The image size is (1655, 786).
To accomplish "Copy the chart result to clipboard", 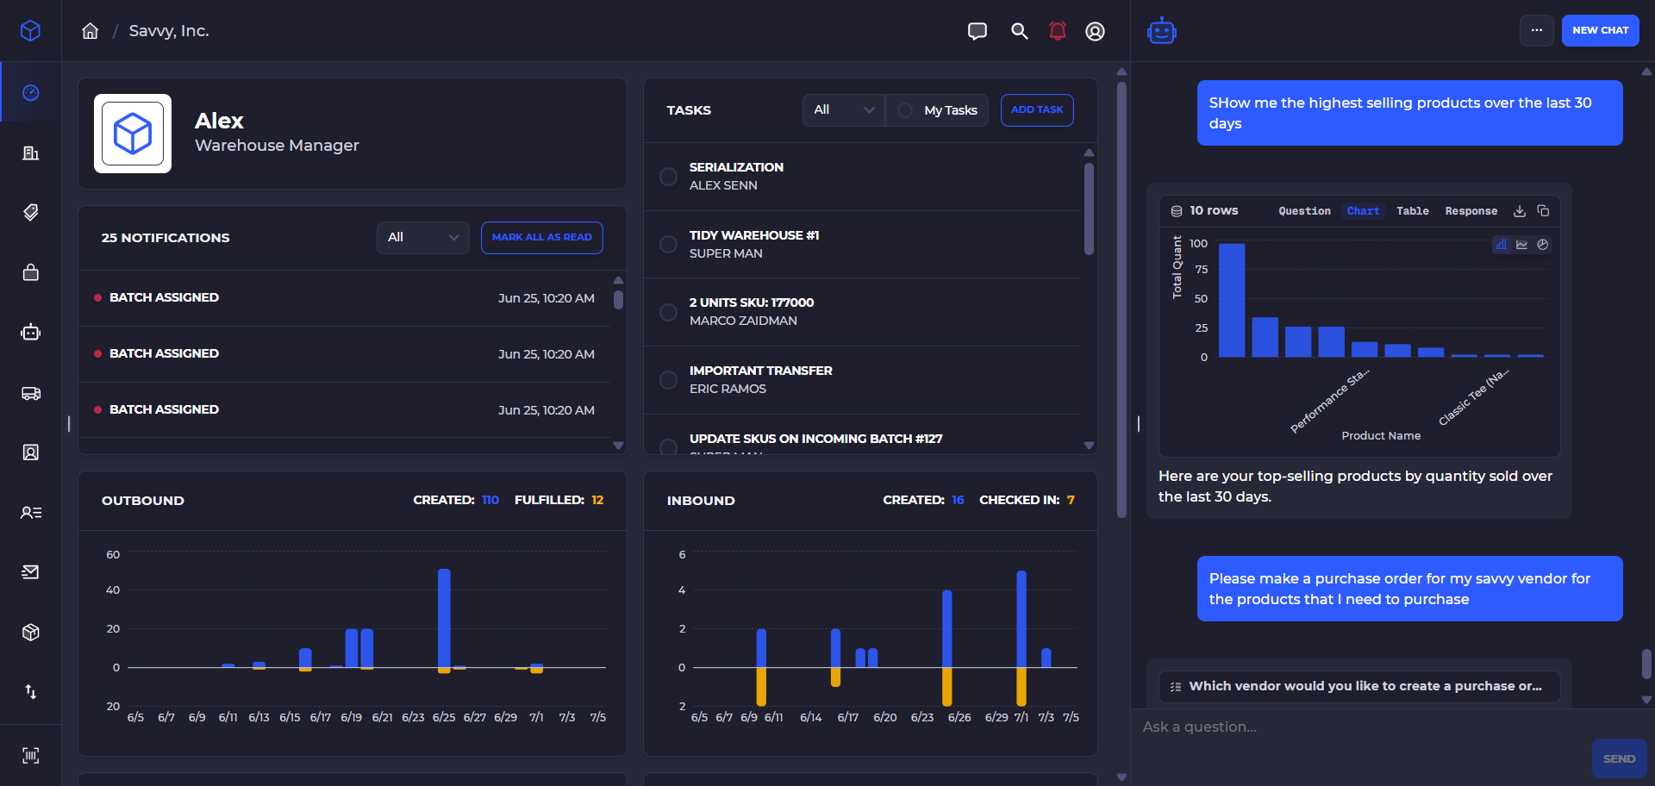I will coord(1543,211).
